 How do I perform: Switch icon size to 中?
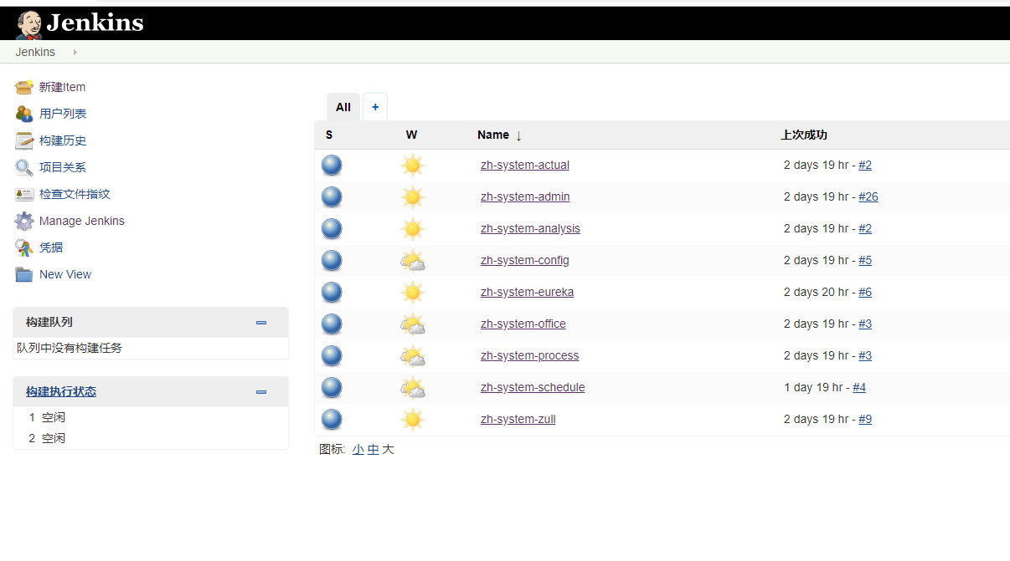[x=374, y=449]
